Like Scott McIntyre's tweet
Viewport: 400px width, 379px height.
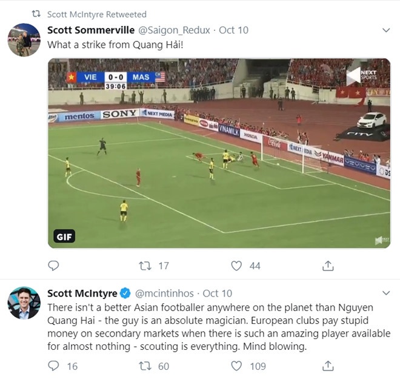[x=237, y=366]
